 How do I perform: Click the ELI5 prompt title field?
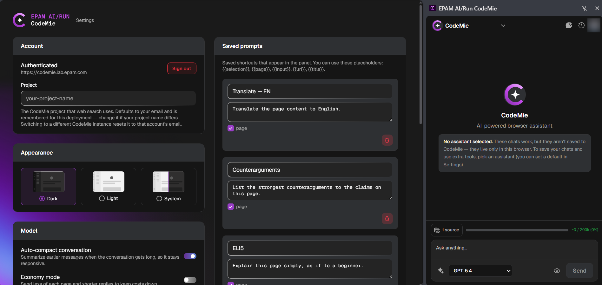coord(310,248)
